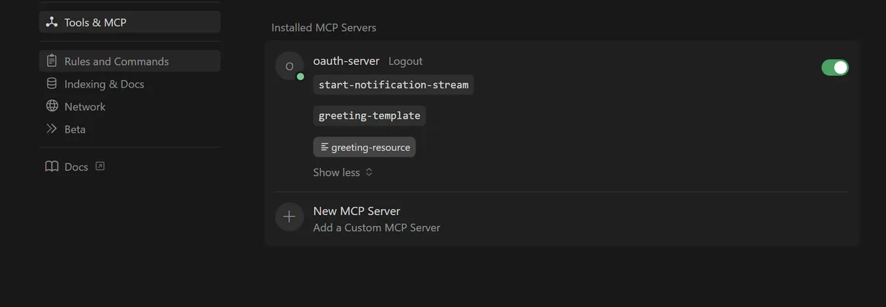Click the Beta double-chevron icon
886x307 pixels.
[52, 129]
